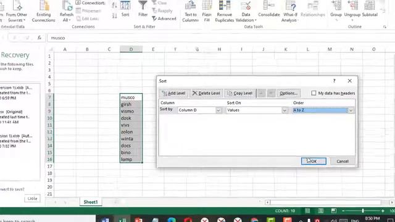
Task: Click the Advanced filter option
Action: click(x=164, y=18)
